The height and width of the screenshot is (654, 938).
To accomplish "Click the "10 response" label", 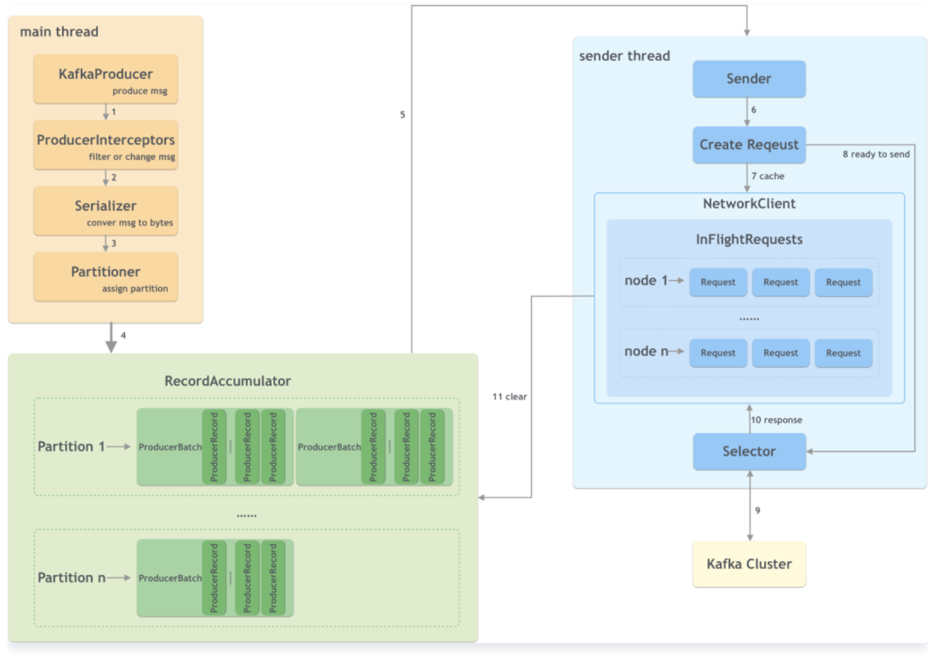I will click(777, 420).
